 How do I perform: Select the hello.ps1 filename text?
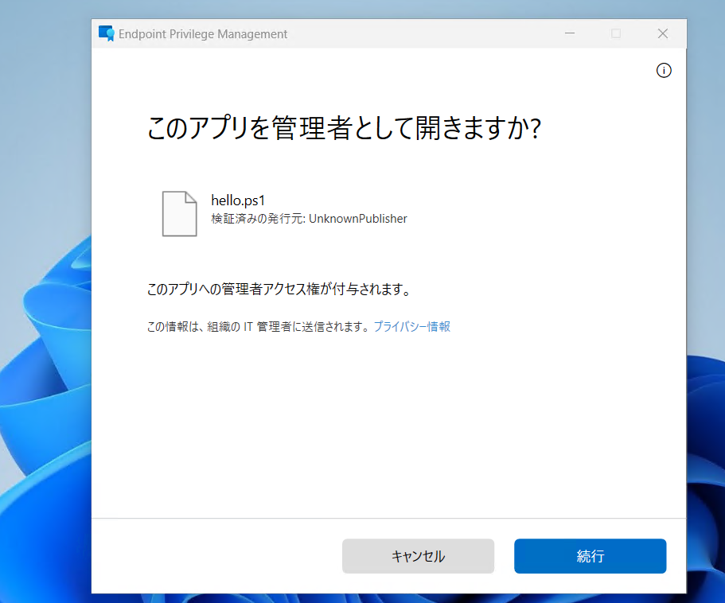coord(238,200)
